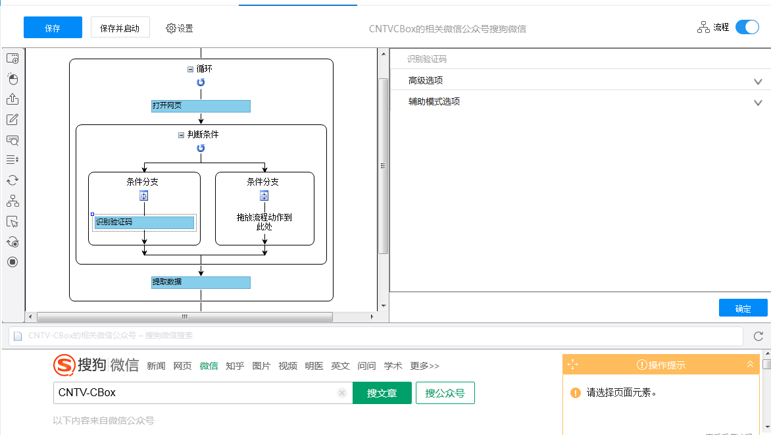Screen dimensions: 771x435
Task: Click the 识别验证码 name field
Action: (580, 59)
